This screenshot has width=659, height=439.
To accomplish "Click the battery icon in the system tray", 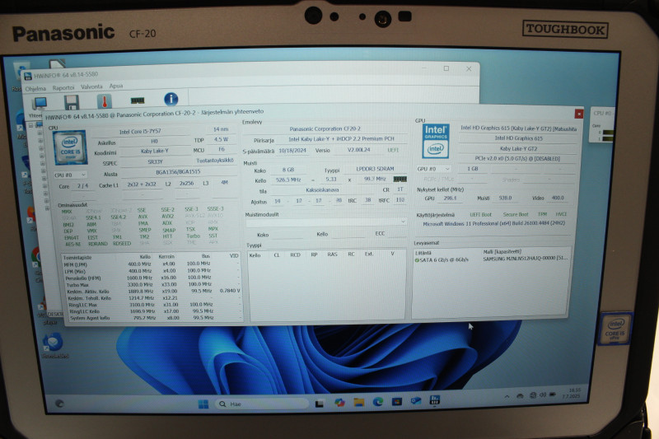I will coord(553,395).
